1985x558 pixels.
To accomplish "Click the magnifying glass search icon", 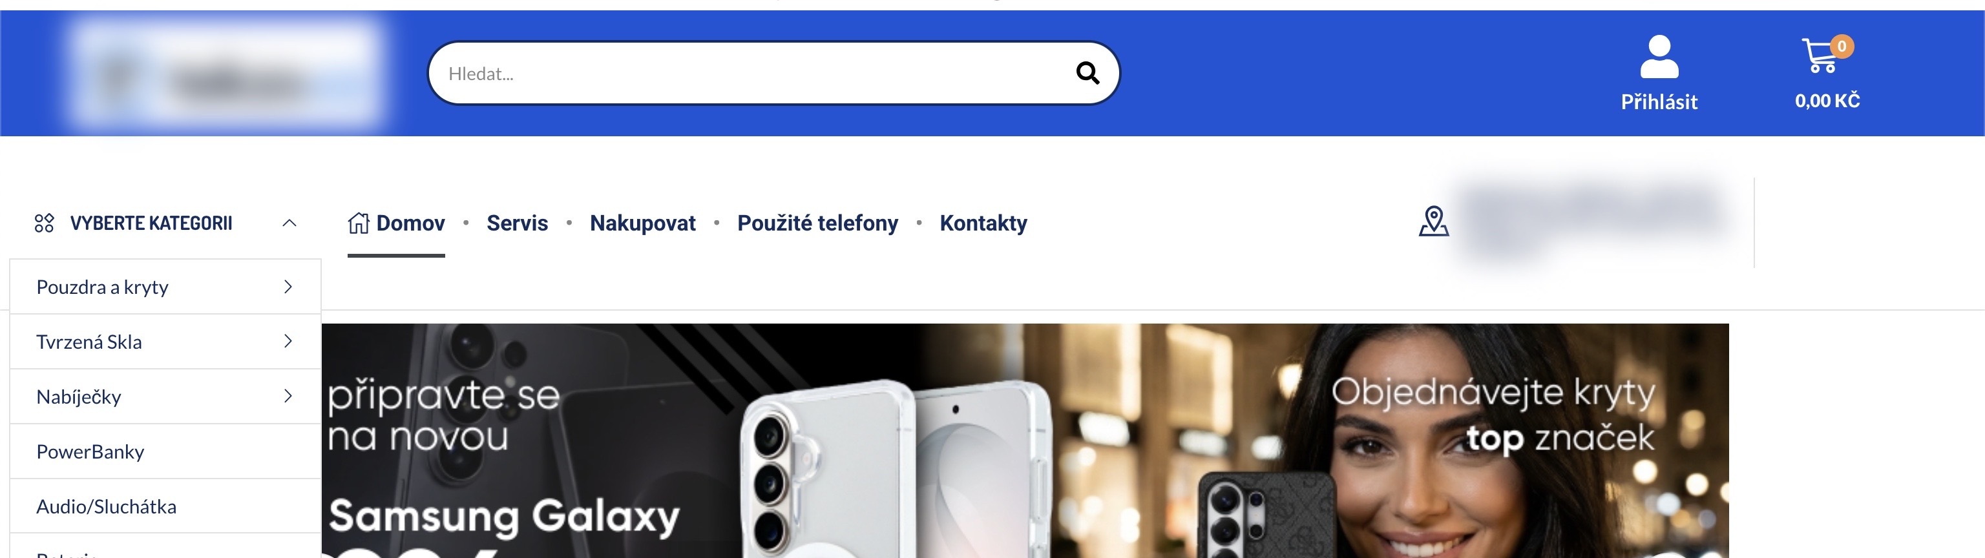I will (1087, 73).
